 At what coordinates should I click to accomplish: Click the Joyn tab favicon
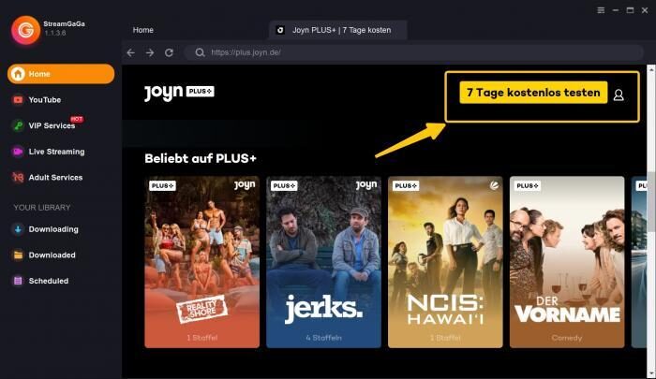pos(280,30)
